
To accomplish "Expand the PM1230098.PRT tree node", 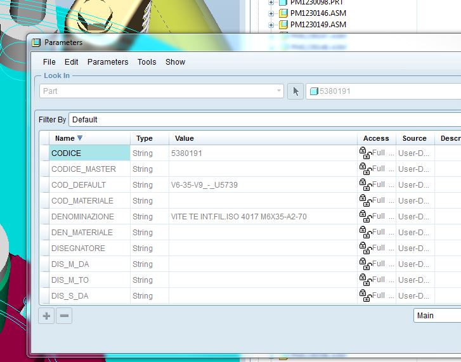I will (271, 3).
